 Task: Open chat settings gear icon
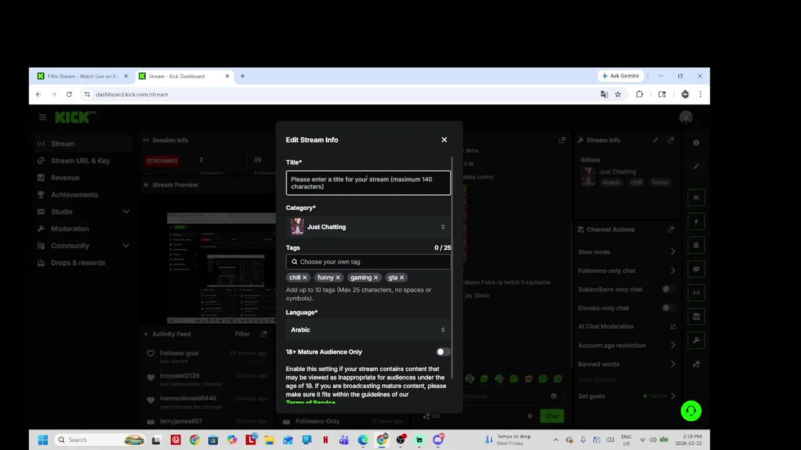click(529, 416)
